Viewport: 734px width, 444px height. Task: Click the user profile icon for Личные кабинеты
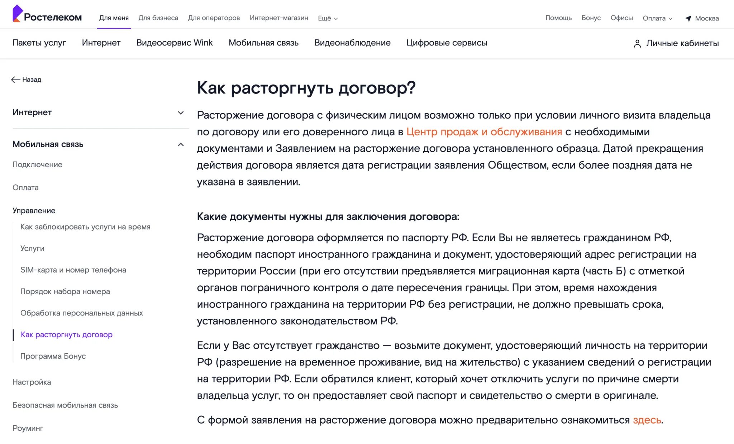(x=637, y=44)
